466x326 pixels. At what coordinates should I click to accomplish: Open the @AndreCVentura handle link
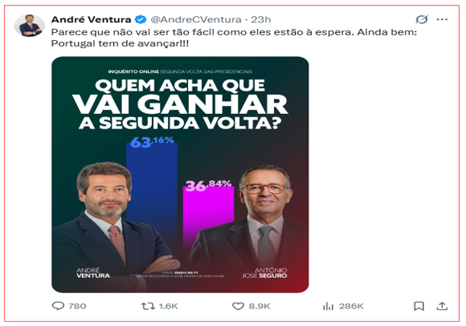(x=196, y=19)
